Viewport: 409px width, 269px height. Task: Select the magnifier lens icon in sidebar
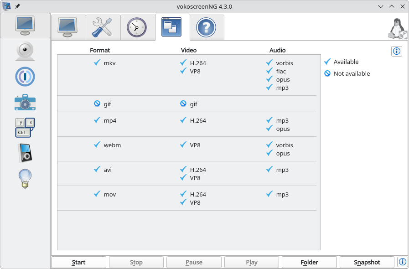click(x=25, y=77)
